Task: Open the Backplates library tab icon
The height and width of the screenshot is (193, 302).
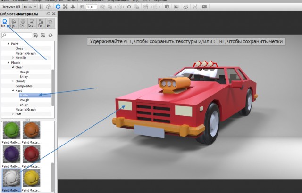Action: [32, 24]
